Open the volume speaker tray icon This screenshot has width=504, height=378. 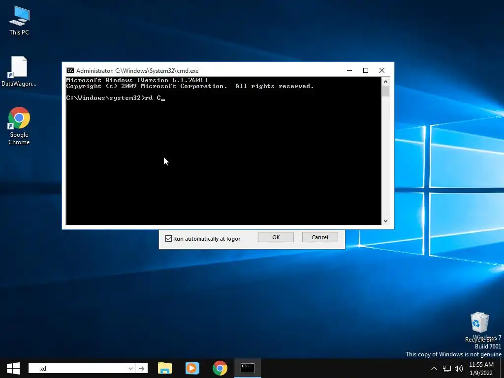(x=459, y=369)
